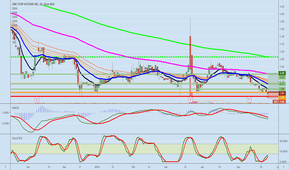The height and width of the screenshot is (170, 289).
Task: Click the 40.0000 value on Stoch RSI scale
Action: coord(284,151)
